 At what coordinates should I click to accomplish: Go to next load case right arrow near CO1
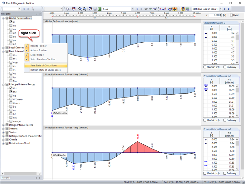pos(229,9)
